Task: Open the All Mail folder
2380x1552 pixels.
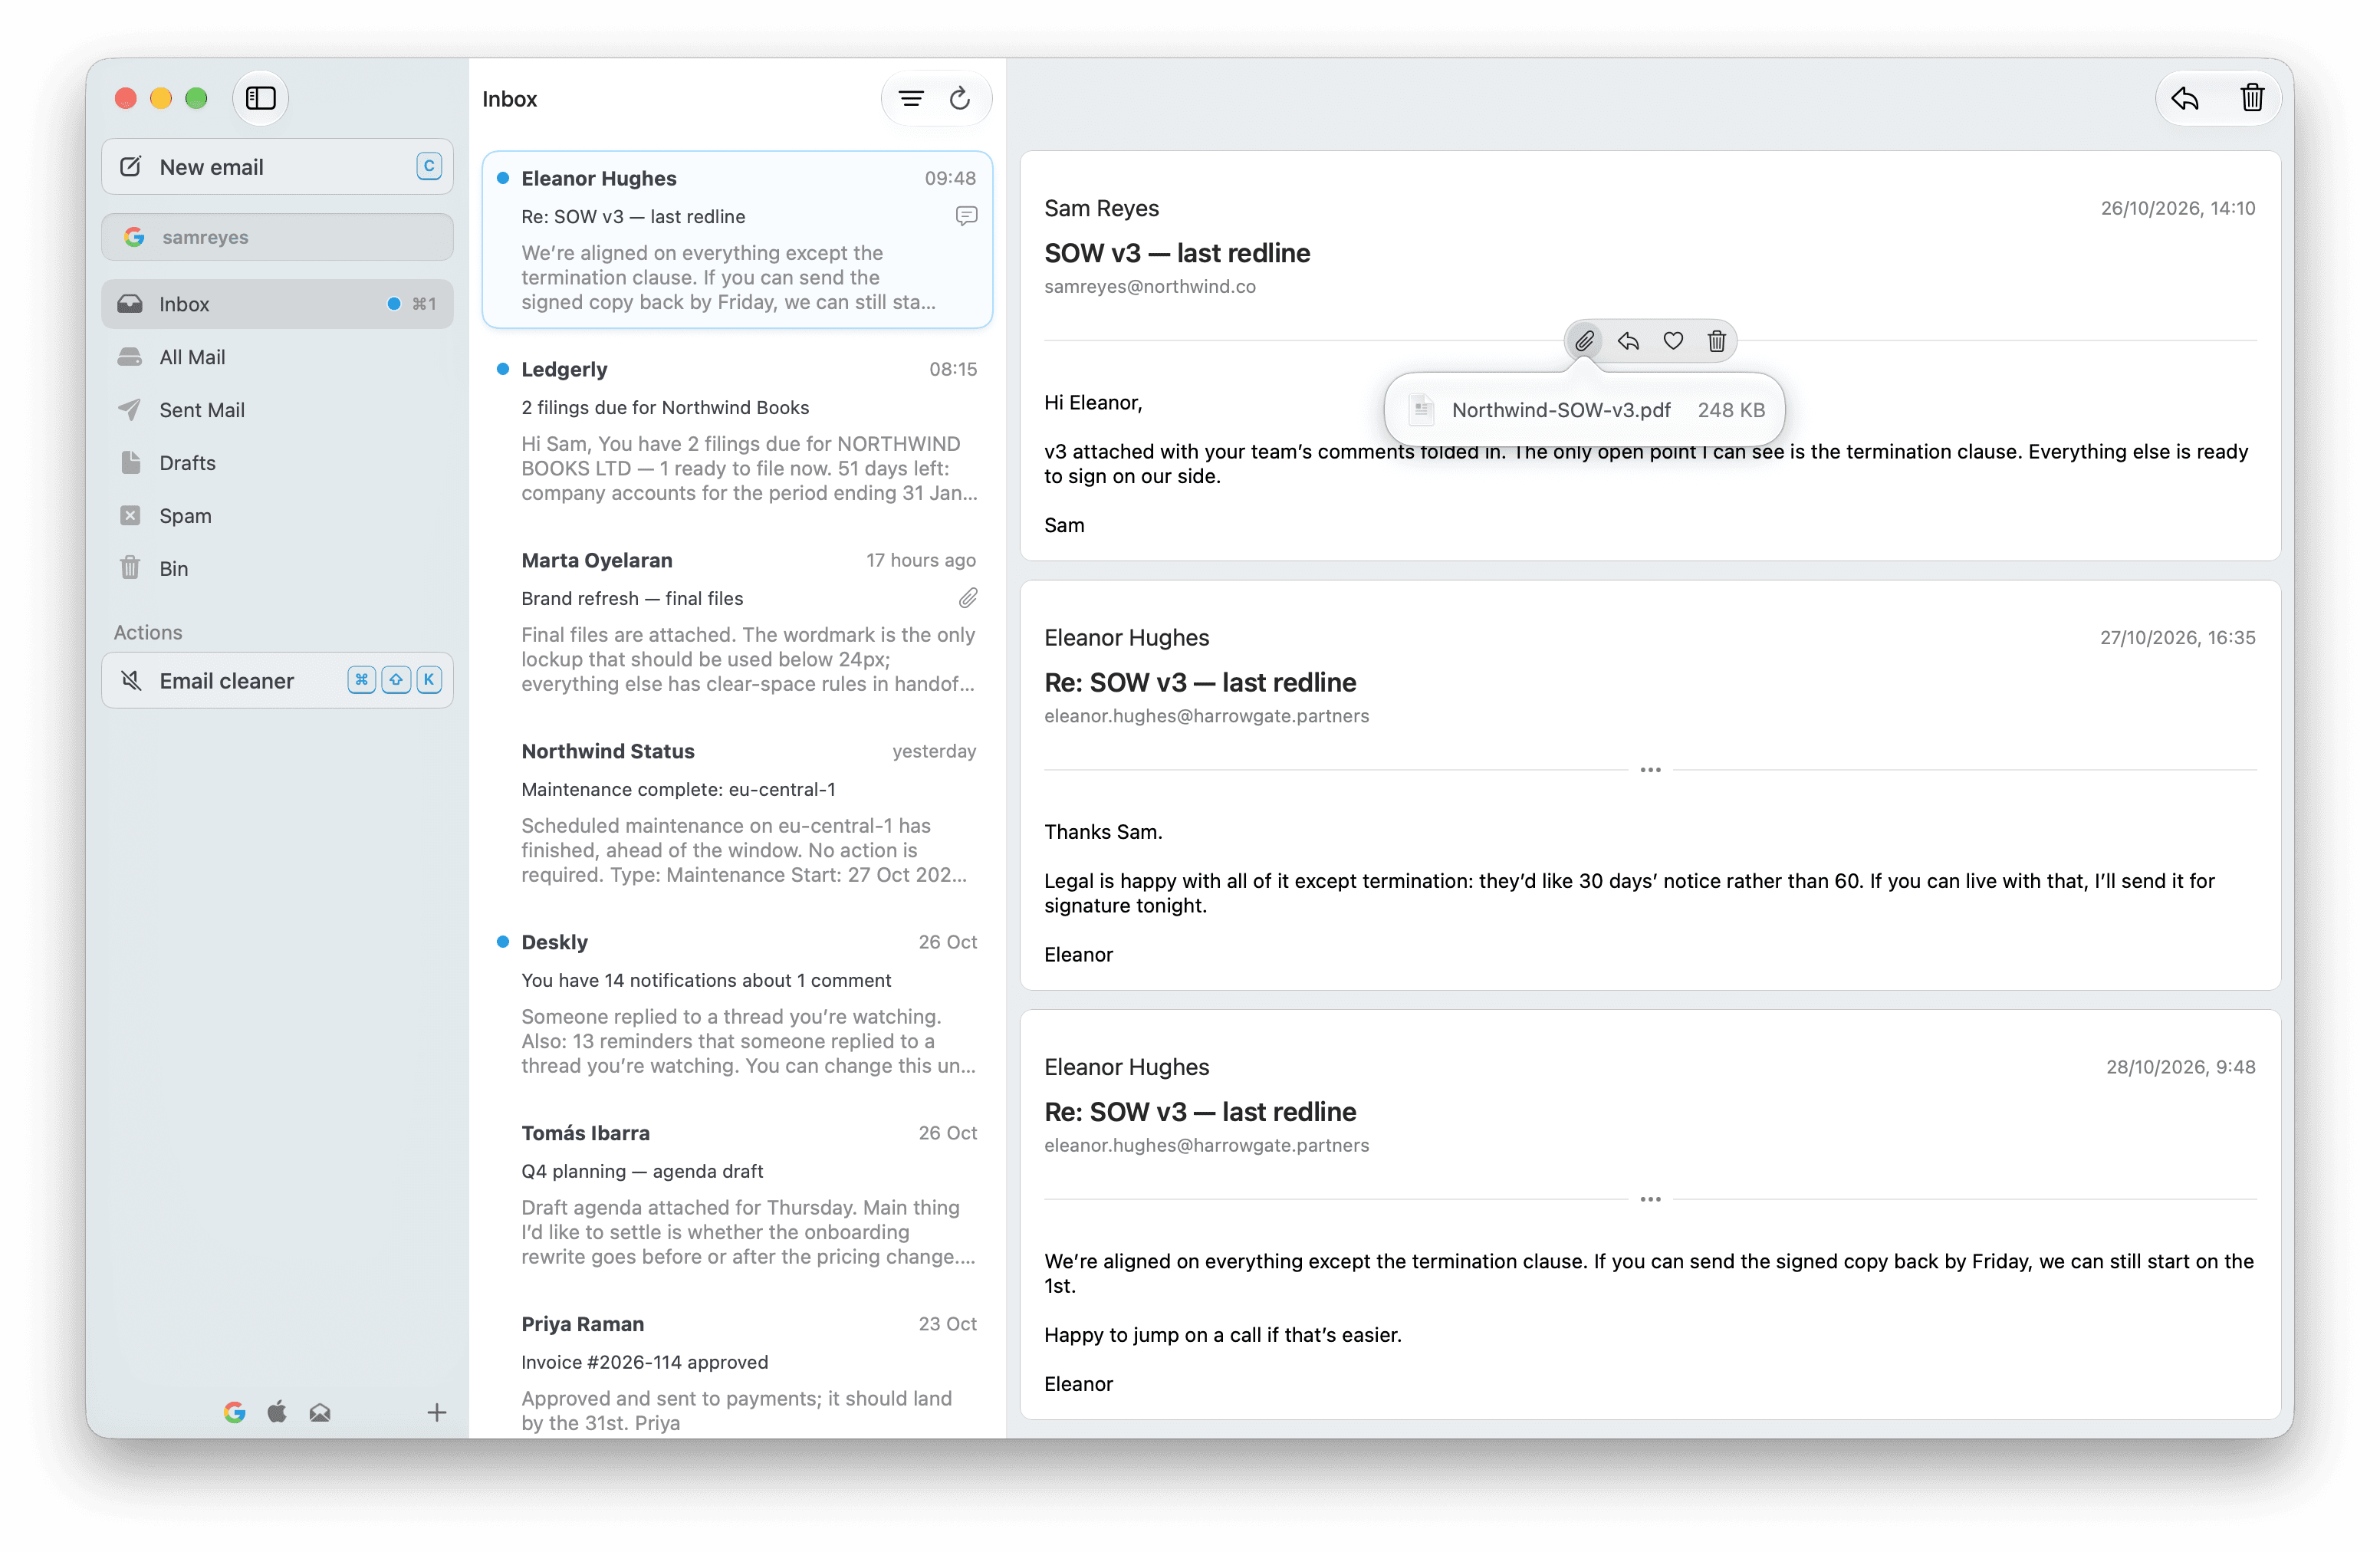Action: (277, 357)
